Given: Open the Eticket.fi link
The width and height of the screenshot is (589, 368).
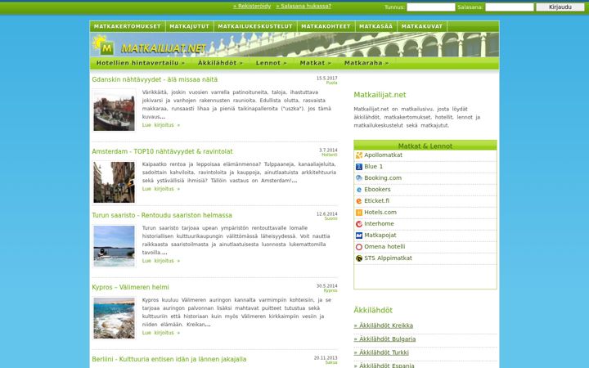Looking at the screenshot, I should (x=377, y=201).
